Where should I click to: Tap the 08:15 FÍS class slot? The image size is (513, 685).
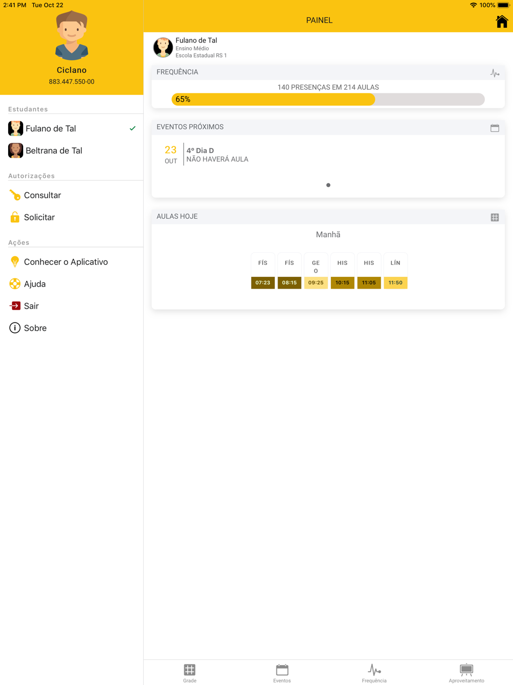pos(289,271)
